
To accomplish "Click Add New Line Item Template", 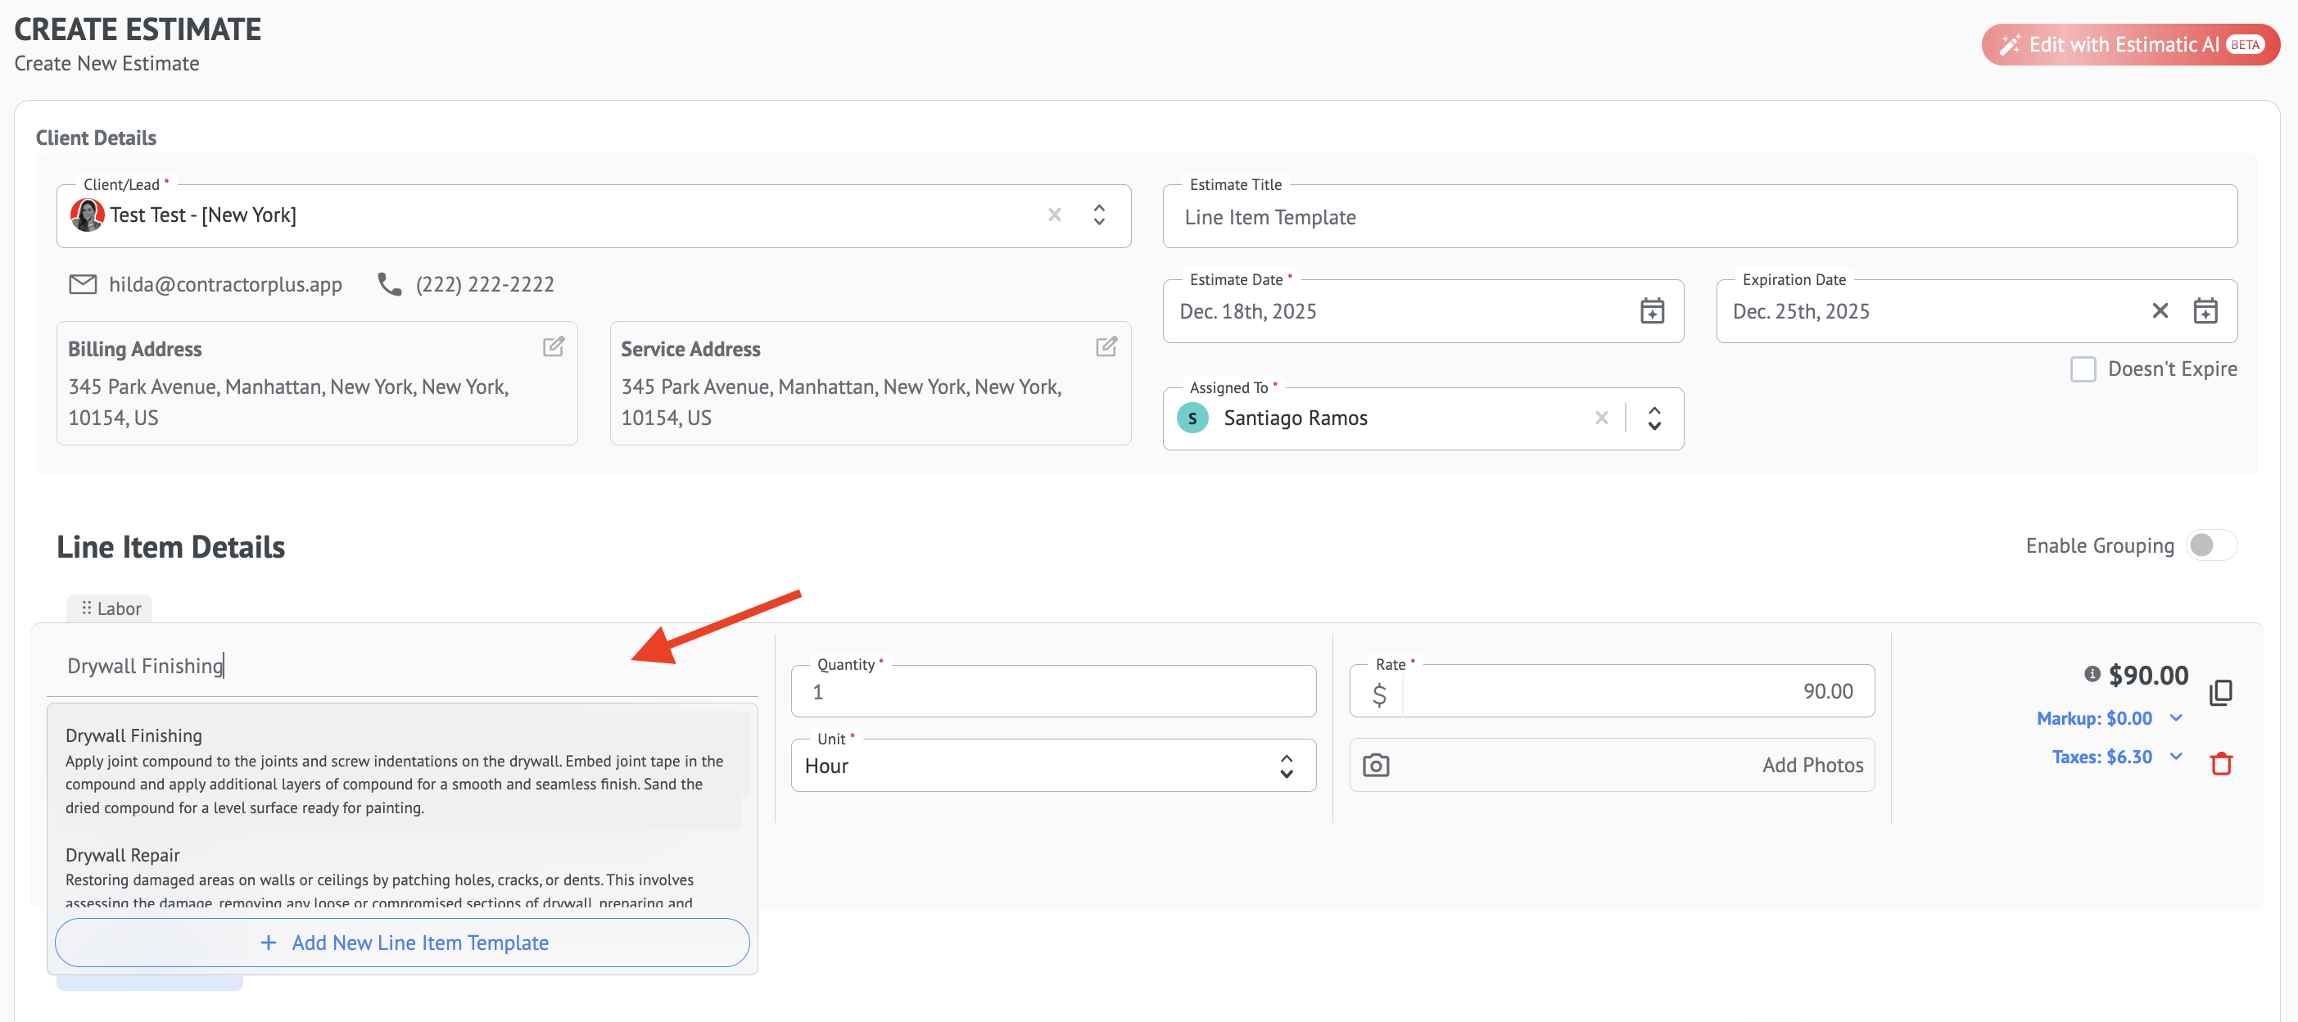I will [x=402, y=943].
